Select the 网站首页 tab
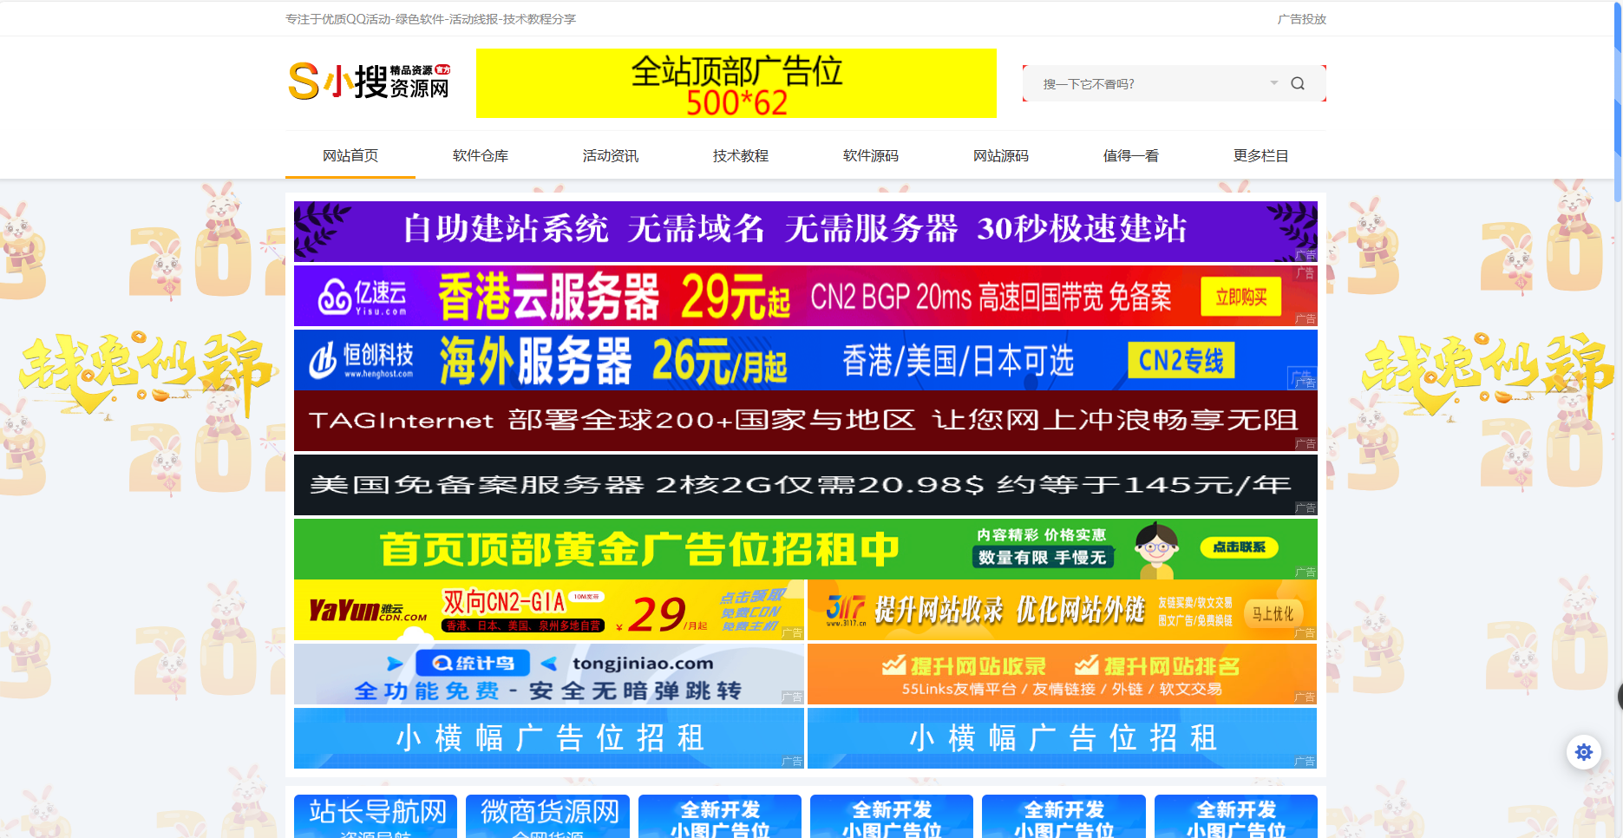Screen dimensions: 1623x838 click(350, 156)
